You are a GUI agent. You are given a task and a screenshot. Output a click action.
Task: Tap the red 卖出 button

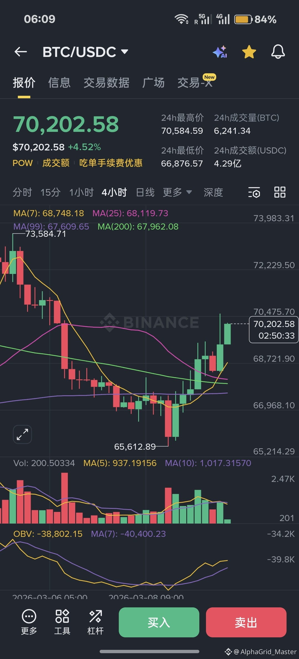coord(246,622)
